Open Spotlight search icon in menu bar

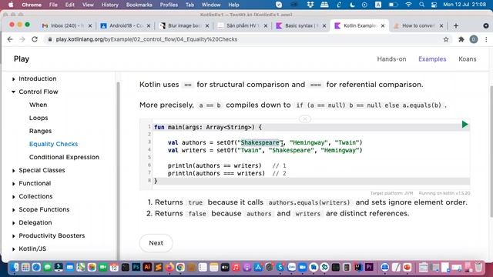[x=421, y=5]
